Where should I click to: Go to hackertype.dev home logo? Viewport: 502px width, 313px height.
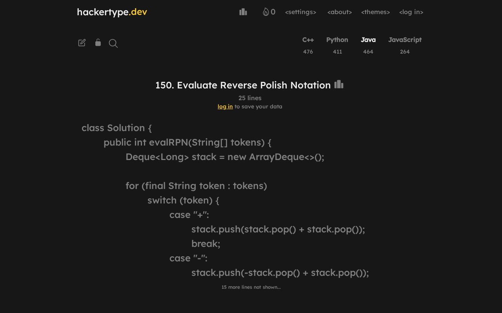112,12
